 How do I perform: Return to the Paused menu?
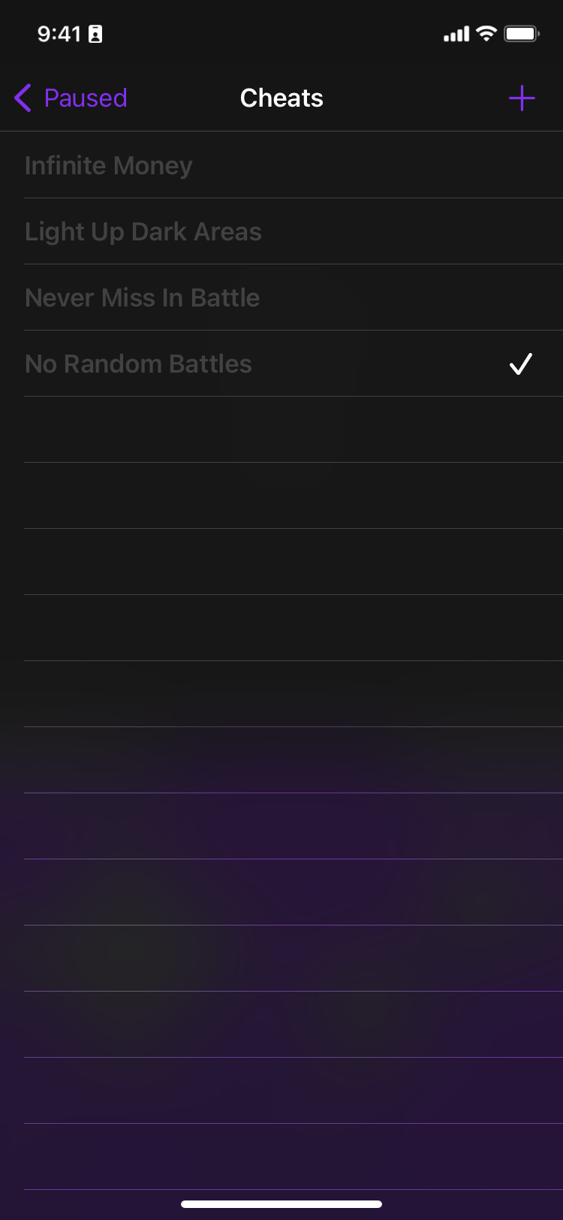[x=85, y=98]
